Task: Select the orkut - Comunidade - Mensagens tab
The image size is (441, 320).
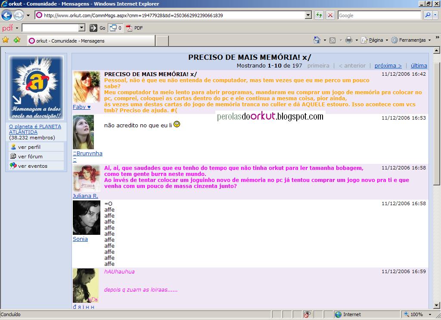Action: coord(91,41)
